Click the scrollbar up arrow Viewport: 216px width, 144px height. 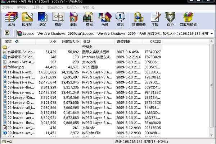(212, 41)
